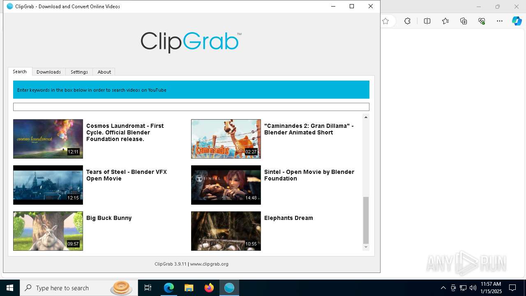Click the "Caminandes 2: Gran Dillama" title
The width and height of the screenshot is (526, 296).
pyautogui.click(x=309, y=129)
